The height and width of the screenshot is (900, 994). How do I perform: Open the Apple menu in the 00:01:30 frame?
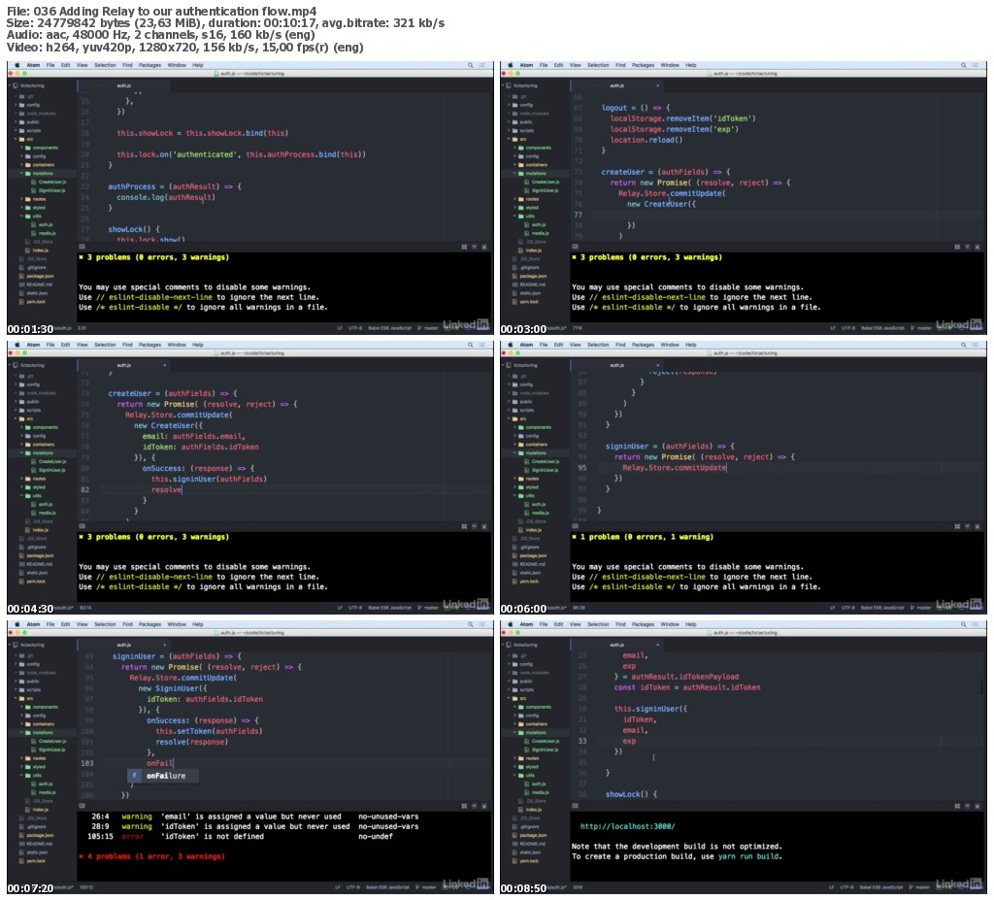[x=17, y=65]
